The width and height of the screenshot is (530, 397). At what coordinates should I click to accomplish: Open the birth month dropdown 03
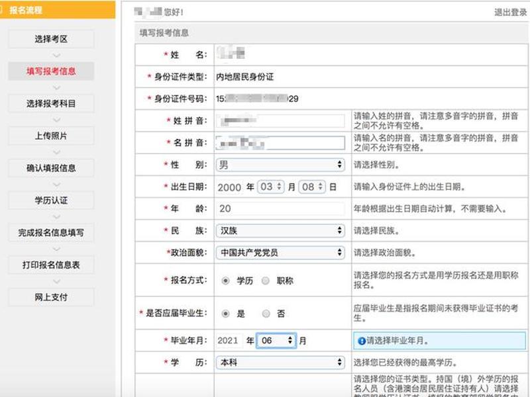click(x=270, y=187)
